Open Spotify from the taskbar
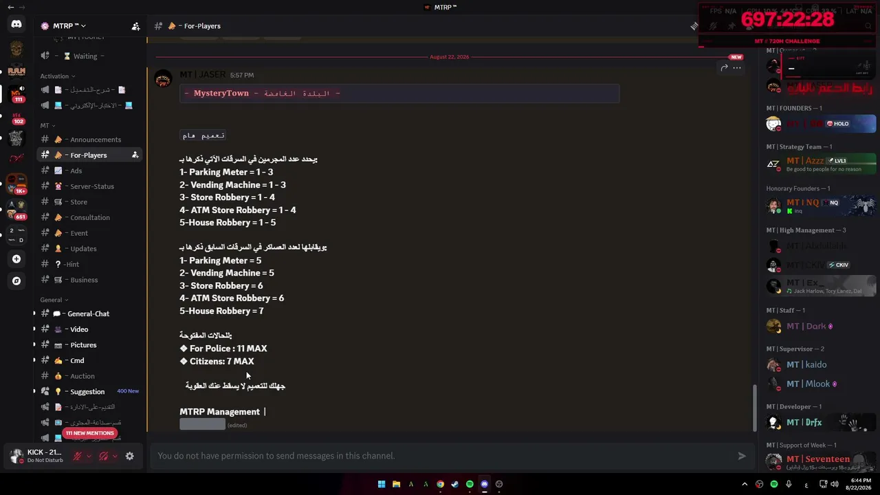Screen dimensions: 880x495 tap(470, 484)
